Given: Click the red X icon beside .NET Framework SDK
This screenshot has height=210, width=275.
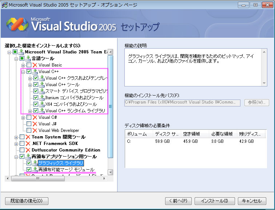Looking at the screenshot, I should (x=28, y=143).
